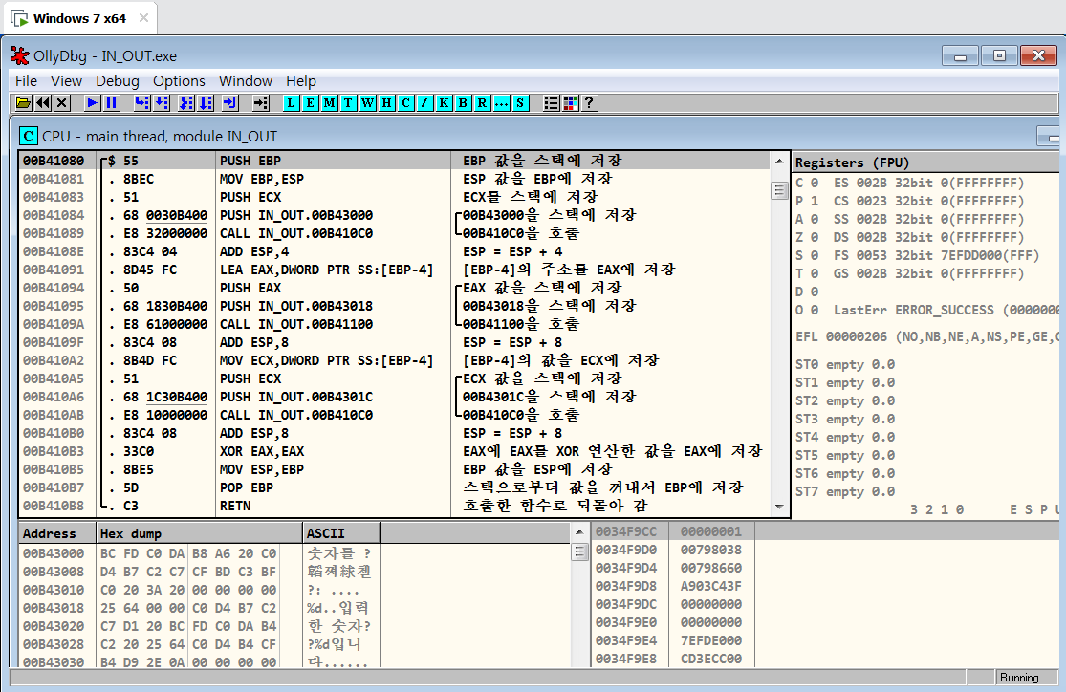Screen dimensions: 1066x692
Task: Click the Registers (FPU) header button
Action: [x=926, y=162]
